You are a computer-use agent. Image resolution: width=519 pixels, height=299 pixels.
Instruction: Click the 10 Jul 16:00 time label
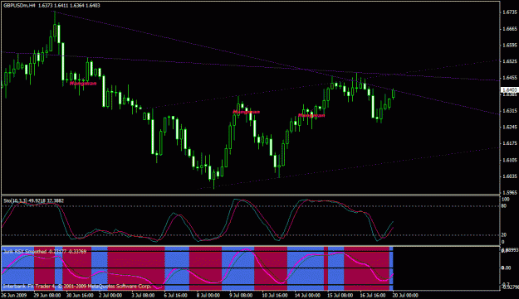point(275,296)
